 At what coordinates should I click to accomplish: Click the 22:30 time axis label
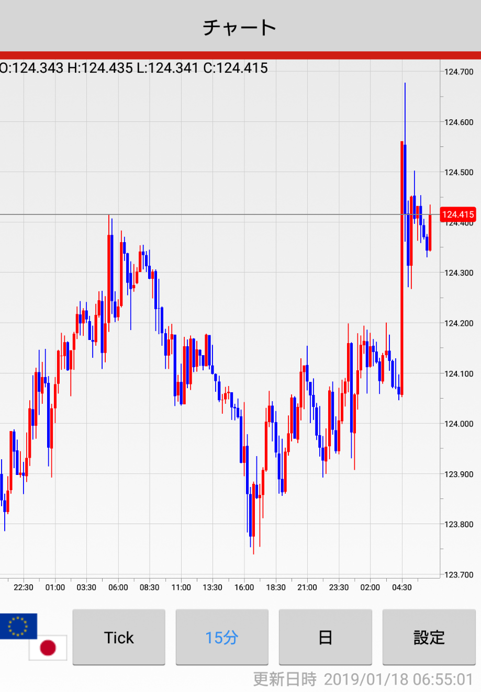click(x=24, y=587)
